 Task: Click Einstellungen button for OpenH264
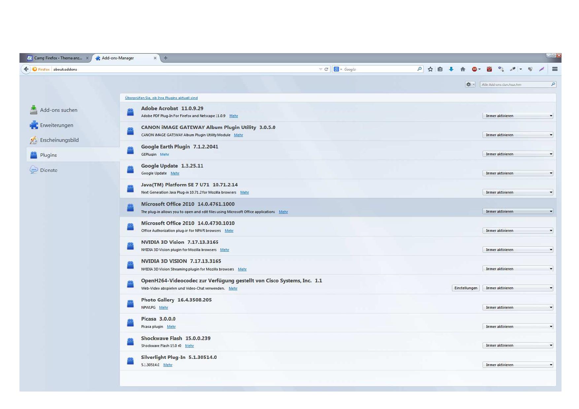pyautogui.click(x=465, y=288)
